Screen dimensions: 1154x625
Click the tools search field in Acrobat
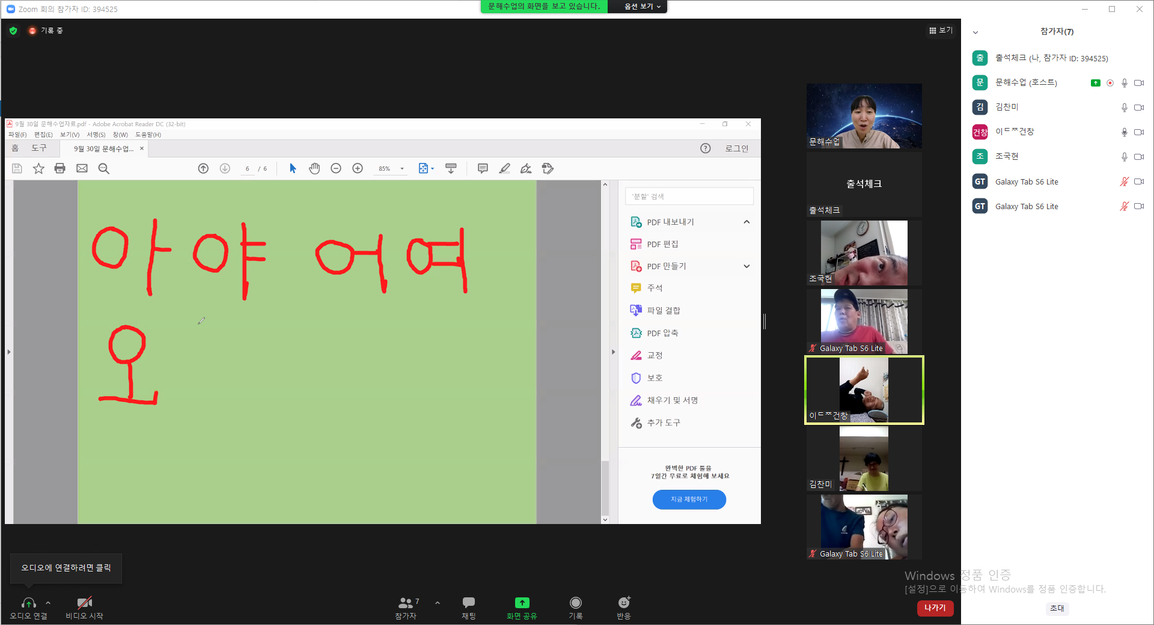tap(689, 197)
